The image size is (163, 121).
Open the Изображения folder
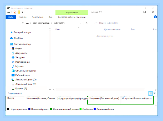[x=22, y=62]
